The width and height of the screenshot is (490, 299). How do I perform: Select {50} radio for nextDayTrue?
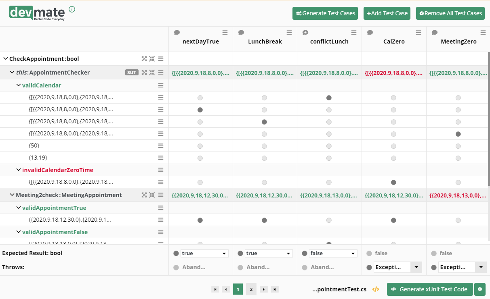click(x=200, y=146)
